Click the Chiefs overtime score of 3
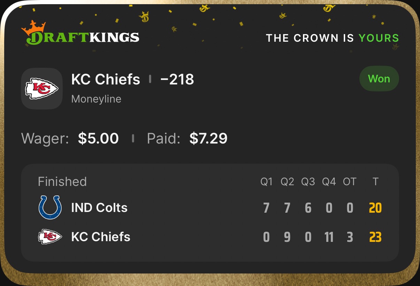Image resolution: width=420 pixels, height=286 pixels. click(x=350, y=237)
